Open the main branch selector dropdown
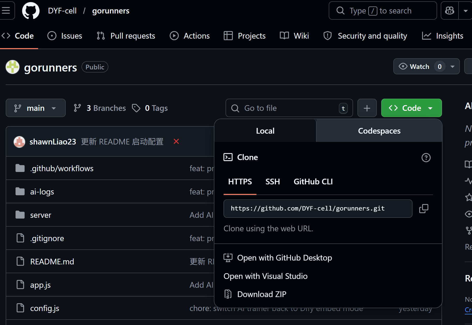 pyautogui.click(x=36, y=108)
